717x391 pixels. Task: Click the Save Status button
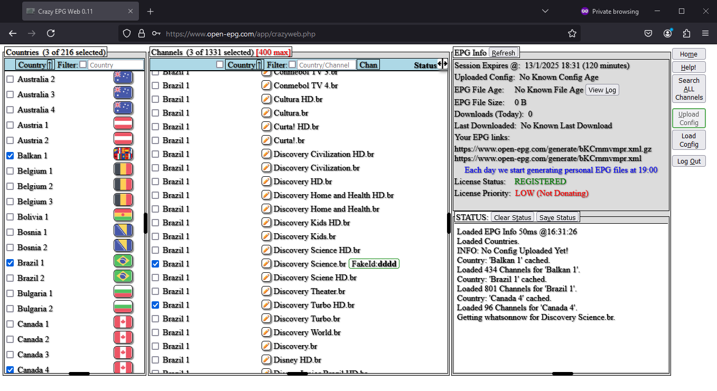point(557,217)
